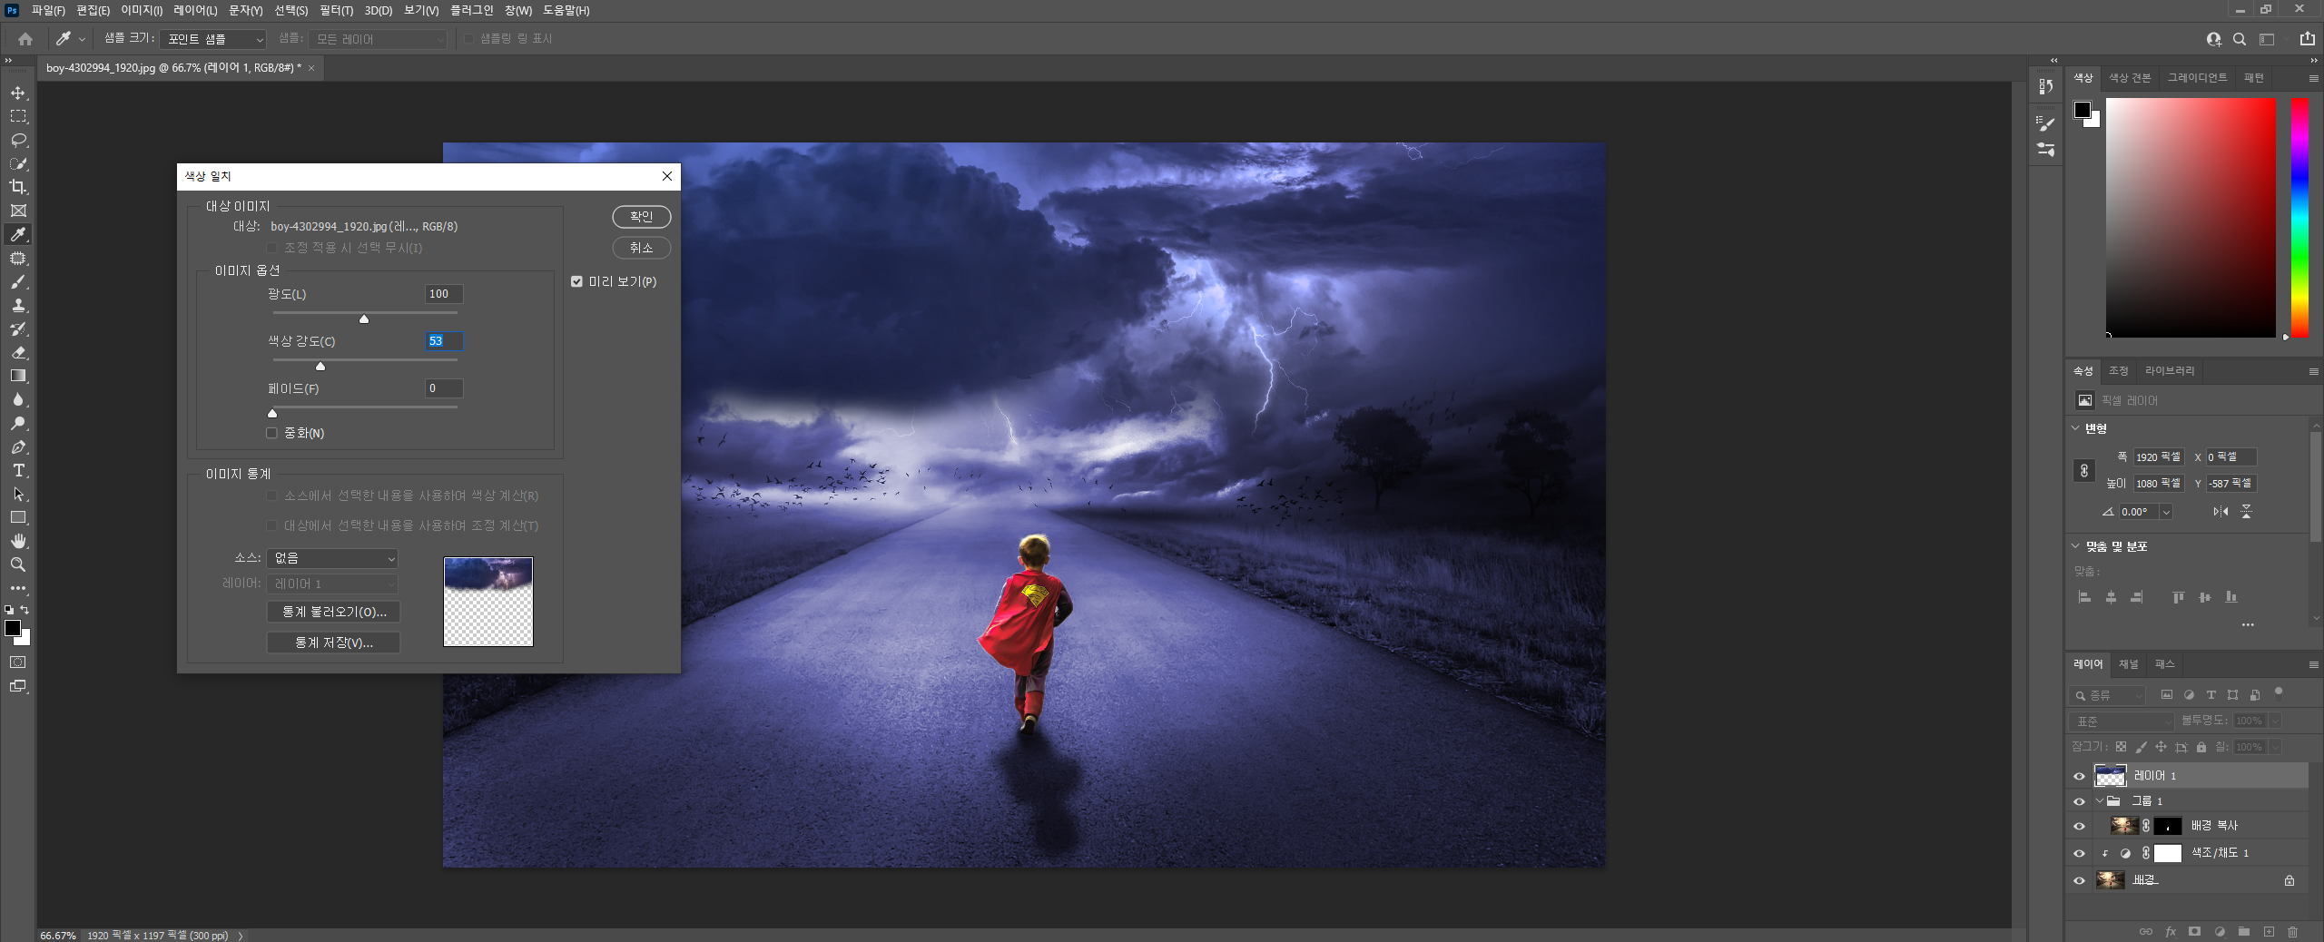This screenshot has width=2324, height=942.
Task: Open the 필터(T) menu
Action: (336, 10)
